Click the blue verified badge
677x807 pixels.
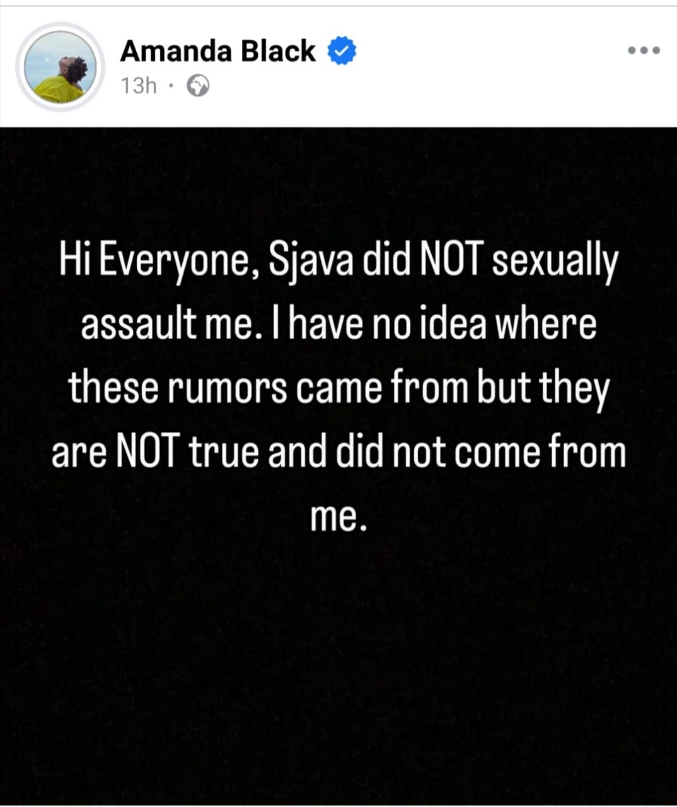(x=342, y=52)
